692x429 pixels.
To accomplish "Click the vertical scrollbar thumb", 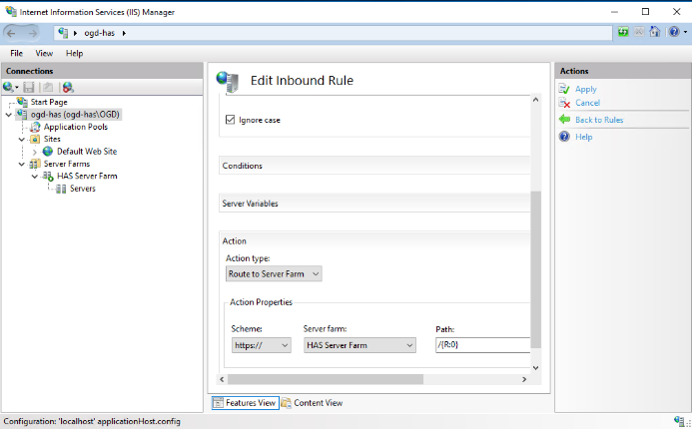I will pyautogui.click(x=535, y=269).
